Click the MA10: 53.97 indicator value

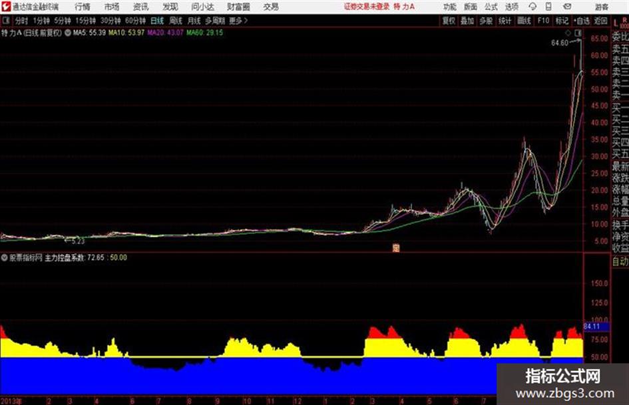click(126, 33)
